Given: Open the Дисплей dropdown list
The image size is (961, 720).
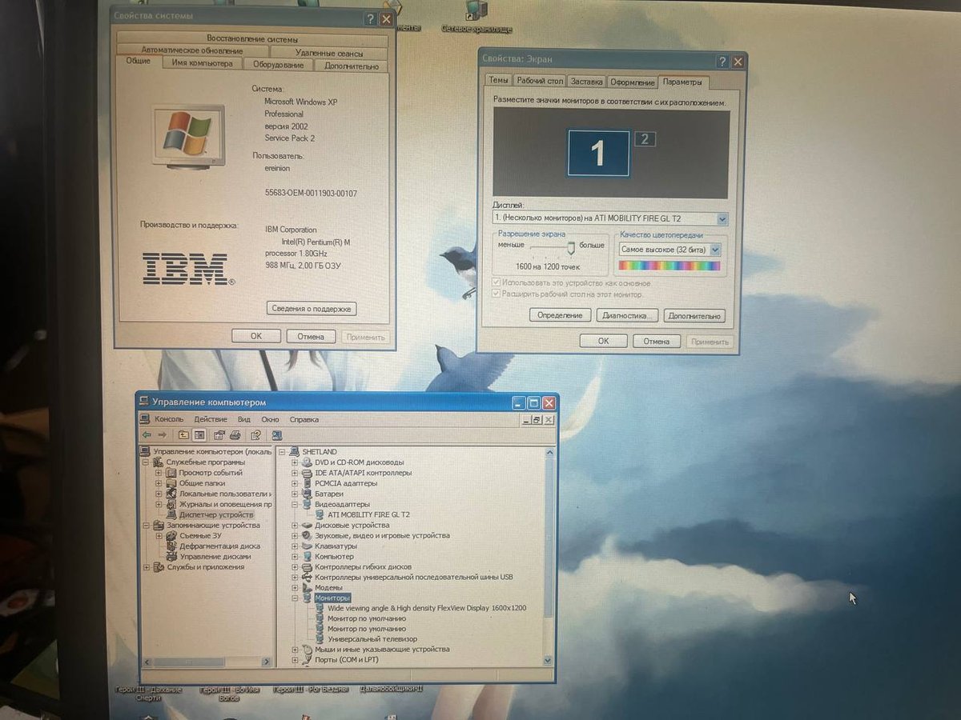Looking at the screenshot, I should pos(722,218).
